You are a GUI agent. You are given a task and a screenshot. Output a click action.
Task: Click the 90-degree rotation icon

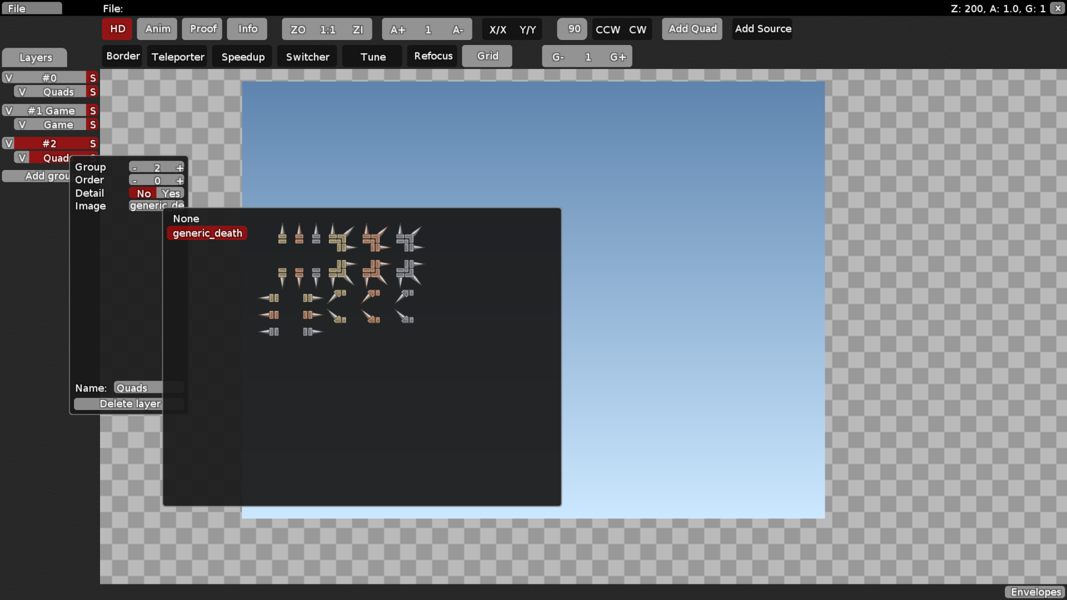pyautogui.click(x=572, y=29)
